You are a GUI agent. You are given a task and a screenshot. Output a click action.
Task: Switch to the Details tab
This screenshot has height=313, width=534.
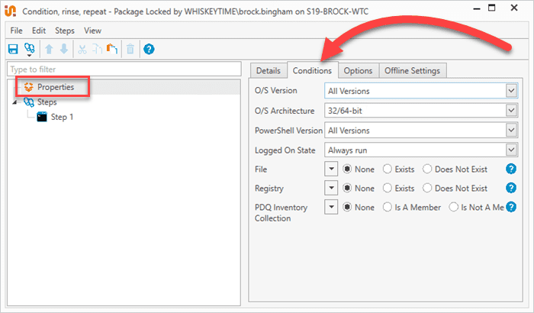pos(269,70)
